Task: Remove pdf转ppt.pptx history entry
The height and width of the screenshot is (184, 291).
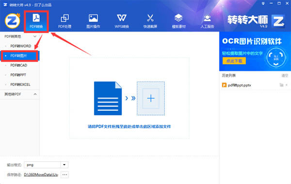Action: (x=287, y=85)
